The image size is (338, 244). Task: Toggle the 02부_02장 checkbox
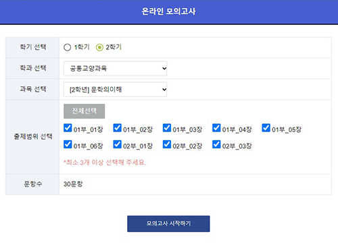[x=167, y=144]
